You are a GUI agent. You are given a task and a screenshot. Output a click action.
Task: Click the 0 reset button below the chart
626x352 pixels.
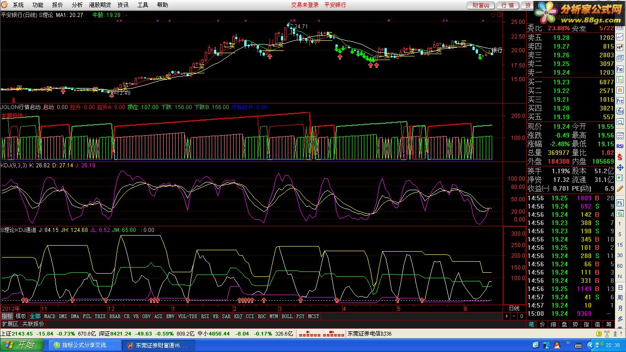tap(522, 316)
